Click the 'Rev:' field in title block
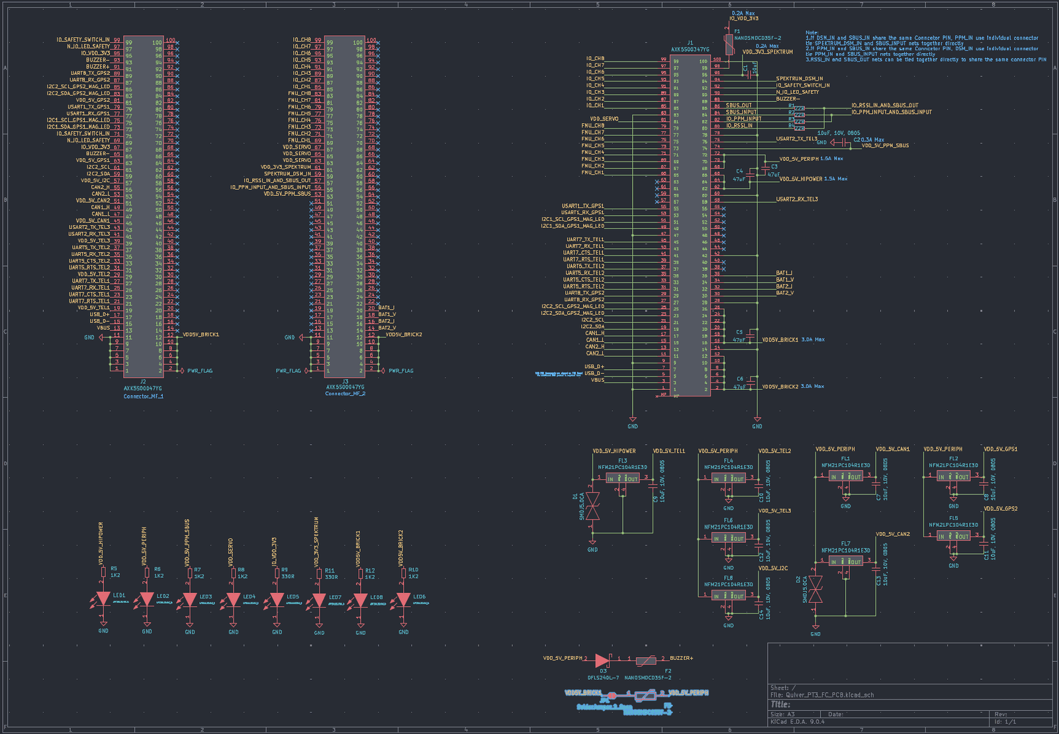This screenshot has width=1059, height=734. pos(1001,714)
